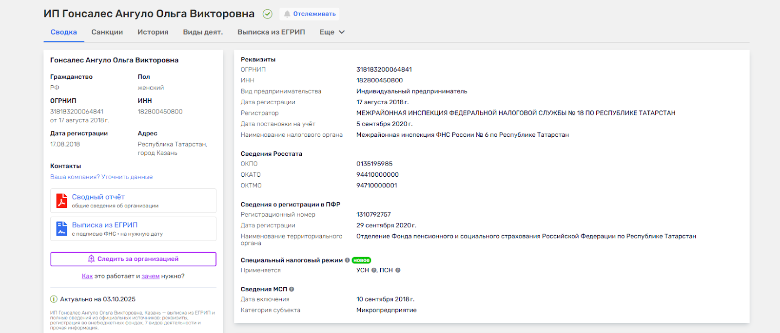Click the 'зачем' link
Screen dimensions: 780x333
click(151, 276)
